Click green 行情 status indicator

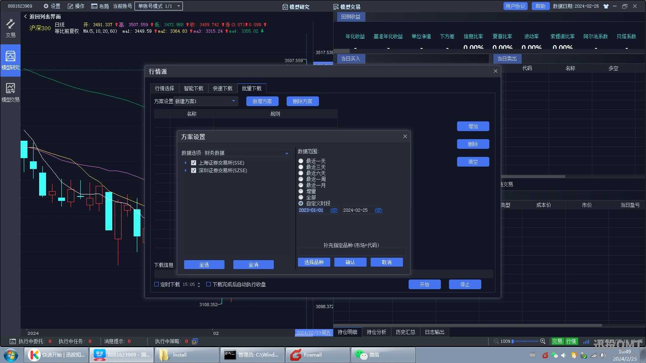[x=571, y=341]
